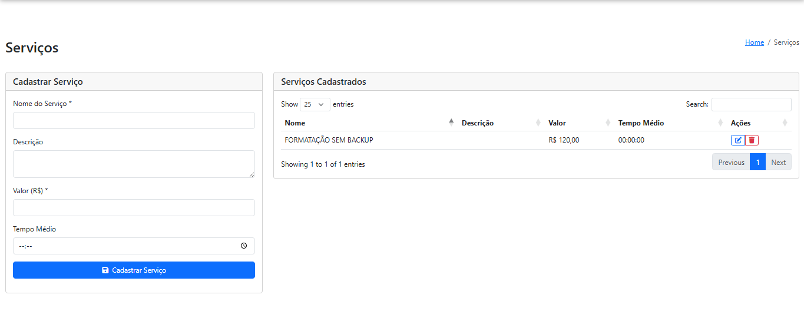Image resolution: width=804 pixels, height=311 pixels.
Task: Focus the table Search box
Action: (x=752, y=104)
